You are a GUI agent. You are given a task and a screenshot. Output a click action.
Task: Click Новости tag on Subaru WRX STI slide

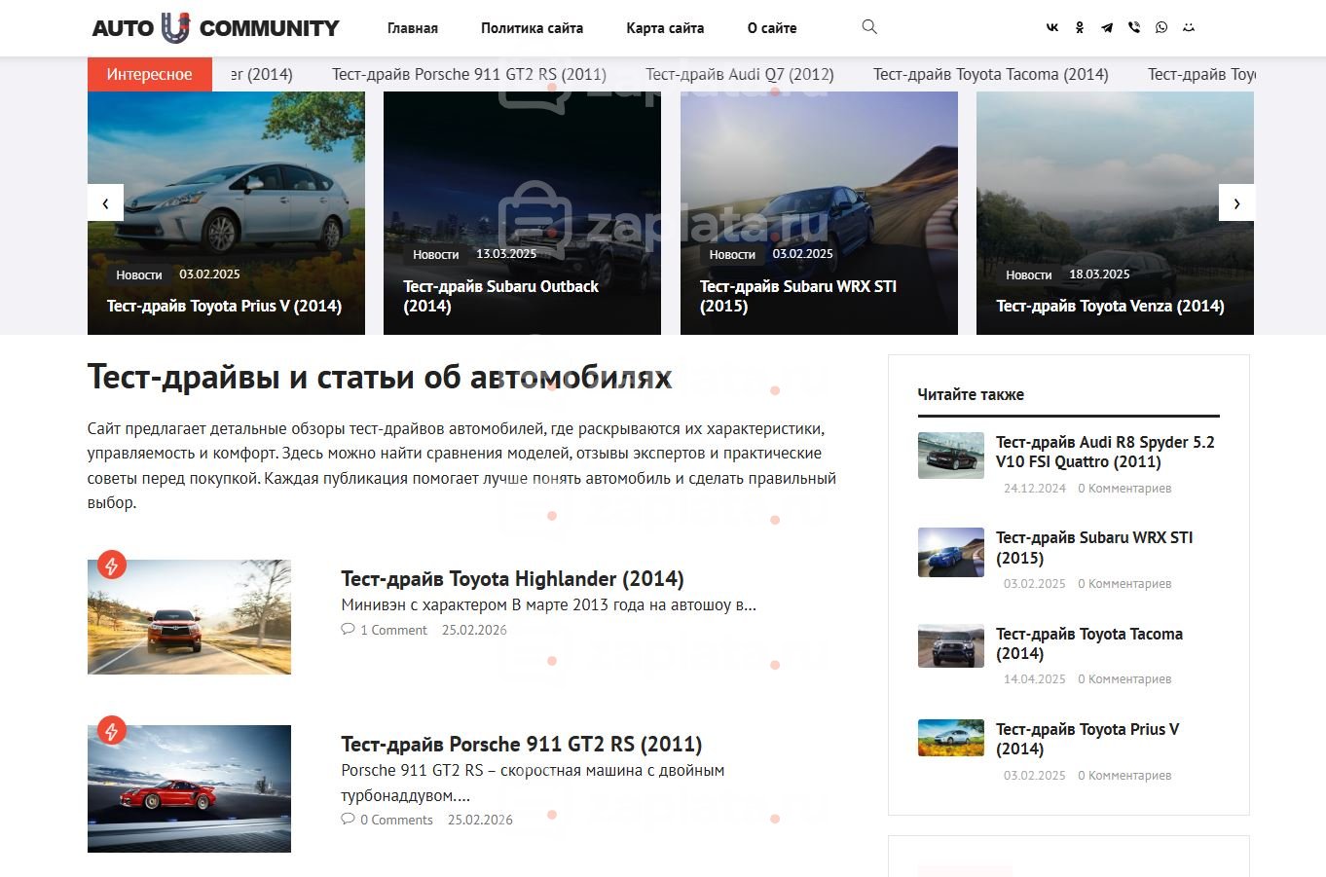tap(732, 254)
